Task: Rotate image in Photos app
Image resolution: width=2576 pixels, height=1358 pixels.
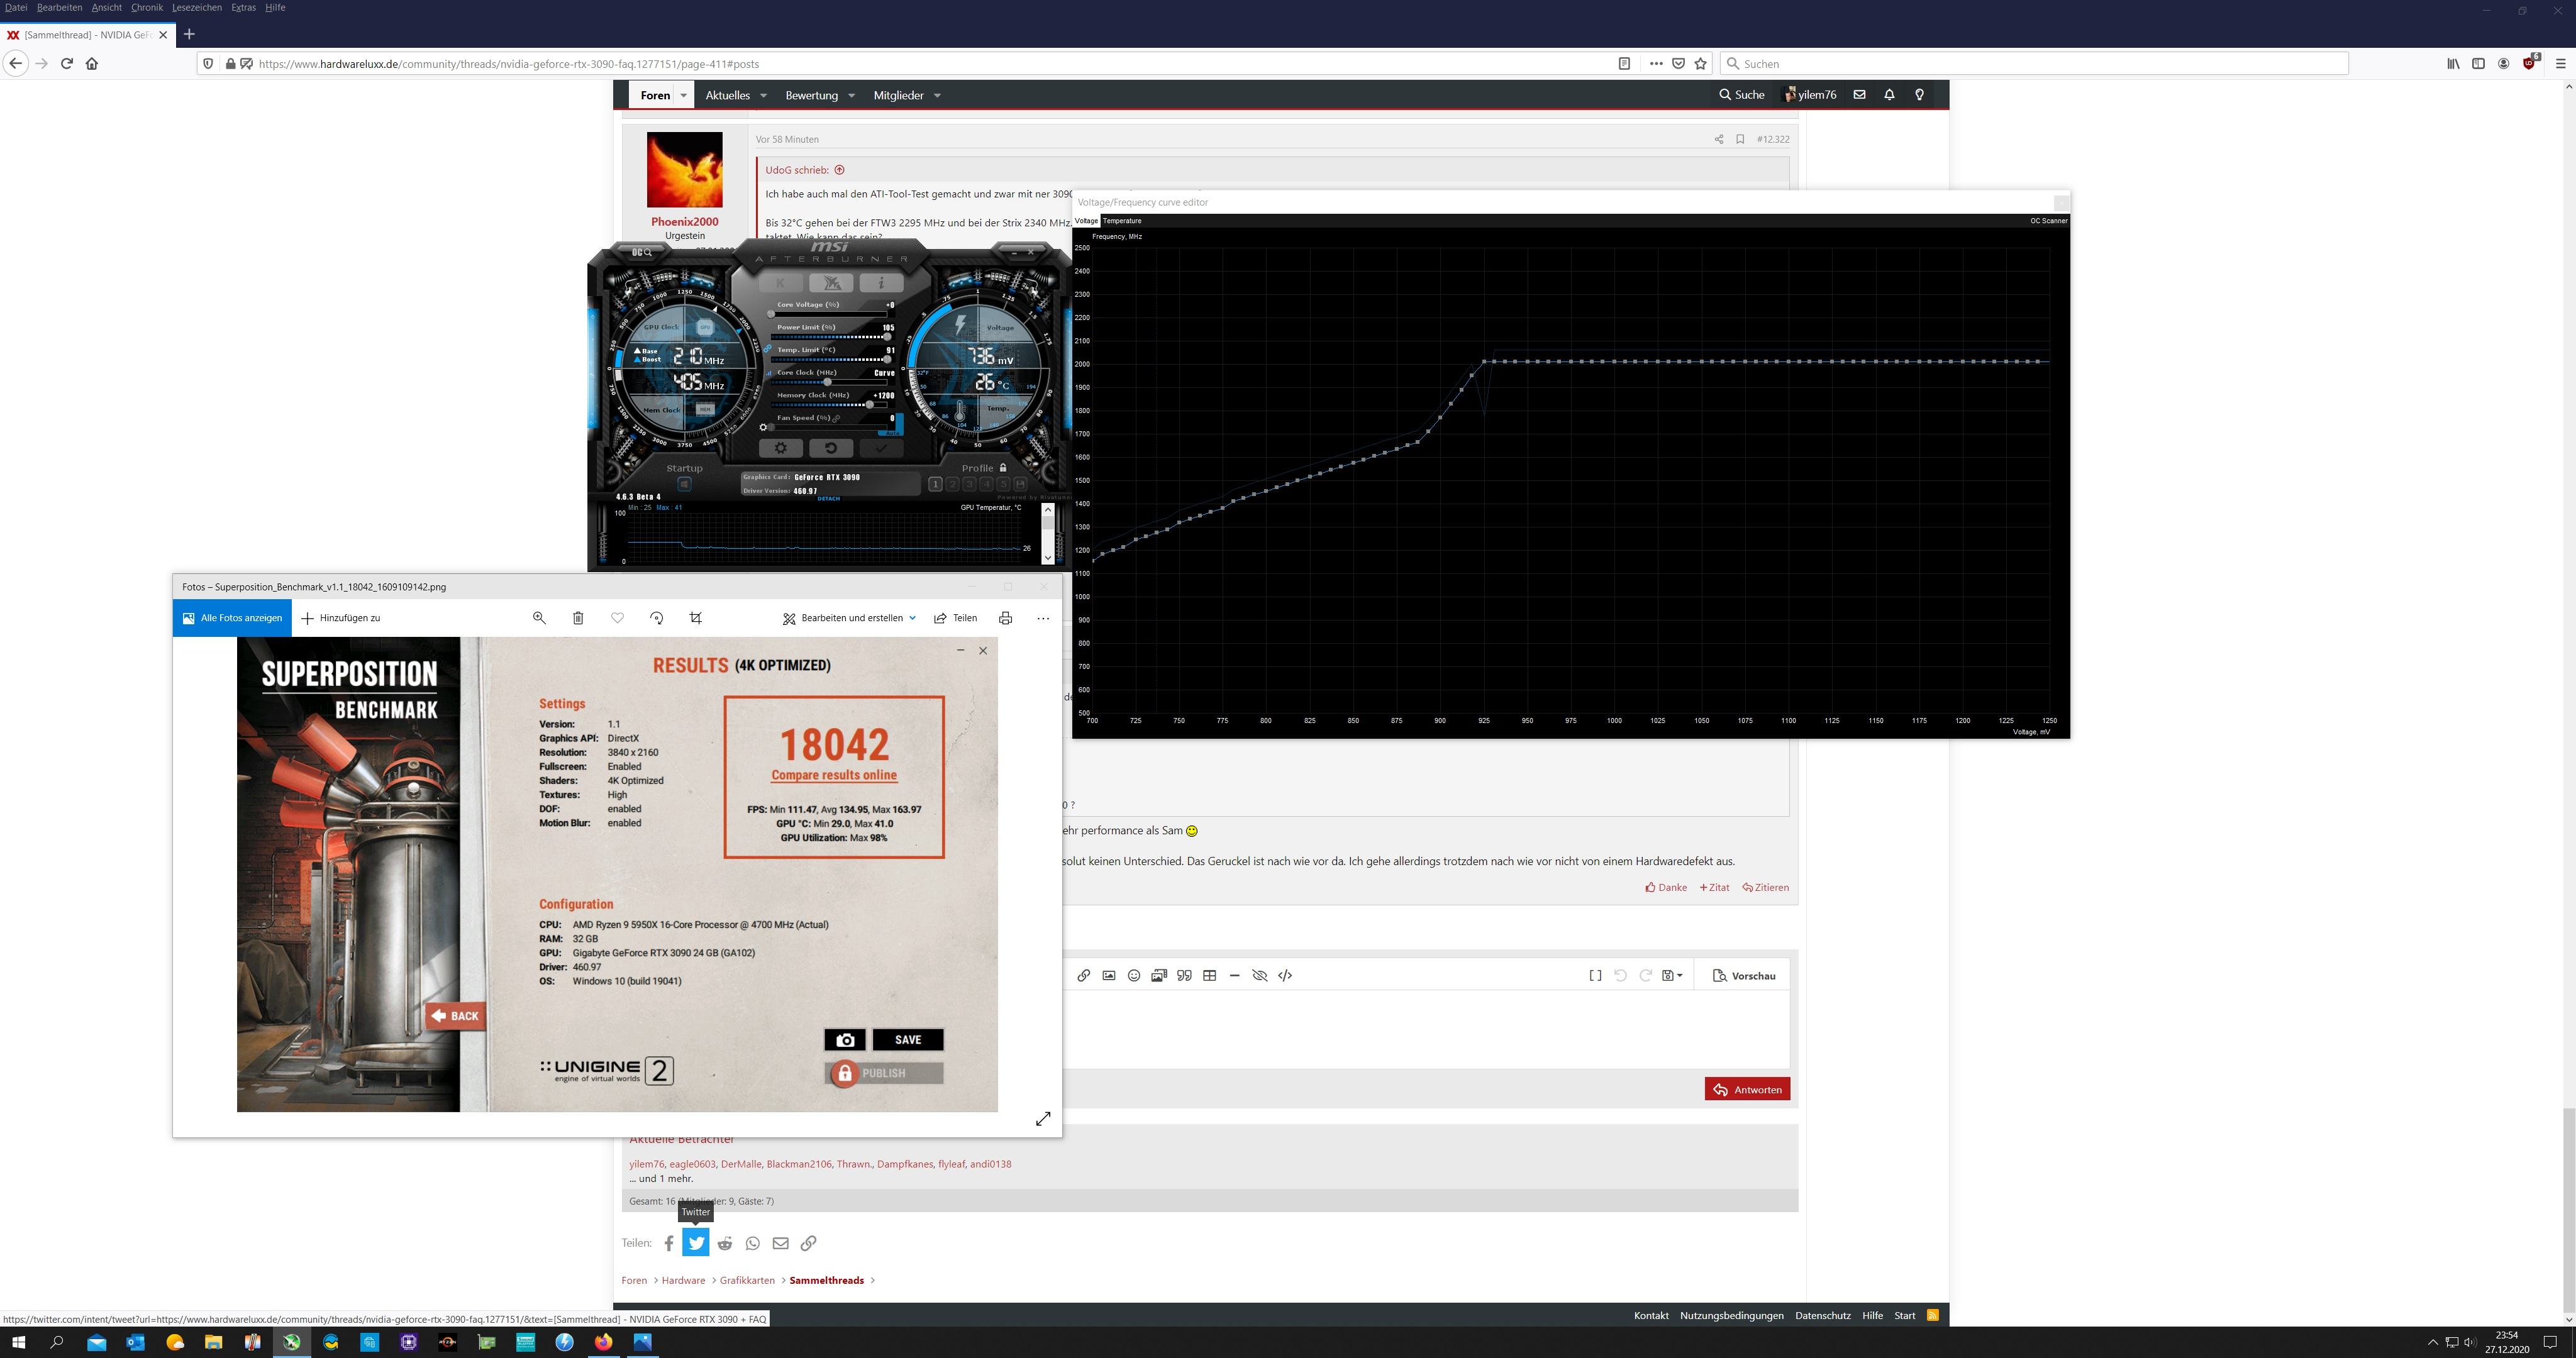Action: pos(656,618)
